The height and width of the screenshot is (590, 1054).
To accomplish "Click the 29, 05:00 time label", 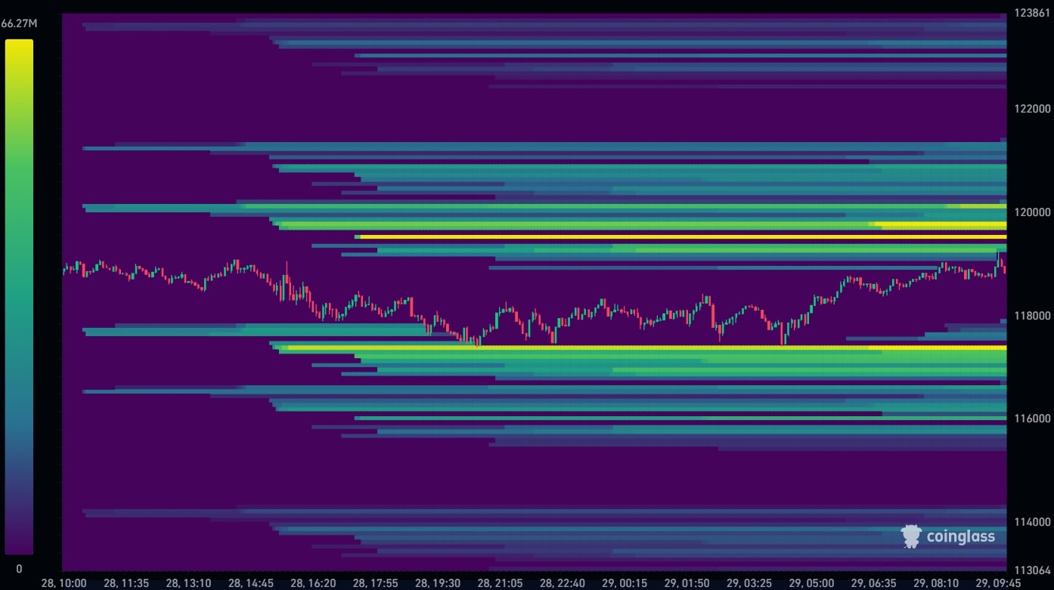I will point(812,583).
